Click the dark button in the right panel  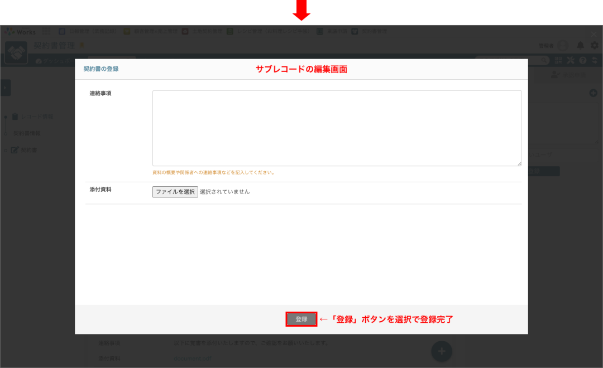point(543,171)
